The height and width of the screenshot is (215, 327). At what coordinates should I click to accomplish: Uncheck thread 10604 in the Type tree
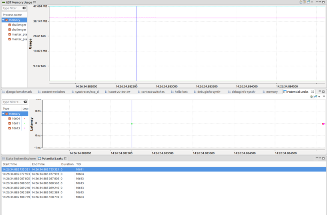tap(10, 119)
